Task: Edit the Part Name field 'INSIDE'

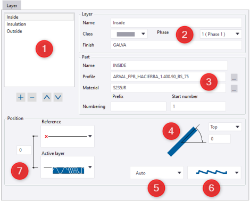Action: [169, 65]
